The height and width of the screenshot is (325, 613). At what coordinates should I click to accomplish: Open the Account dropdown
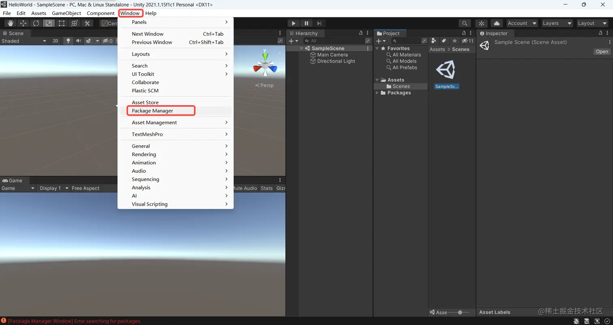pos(522,23)
